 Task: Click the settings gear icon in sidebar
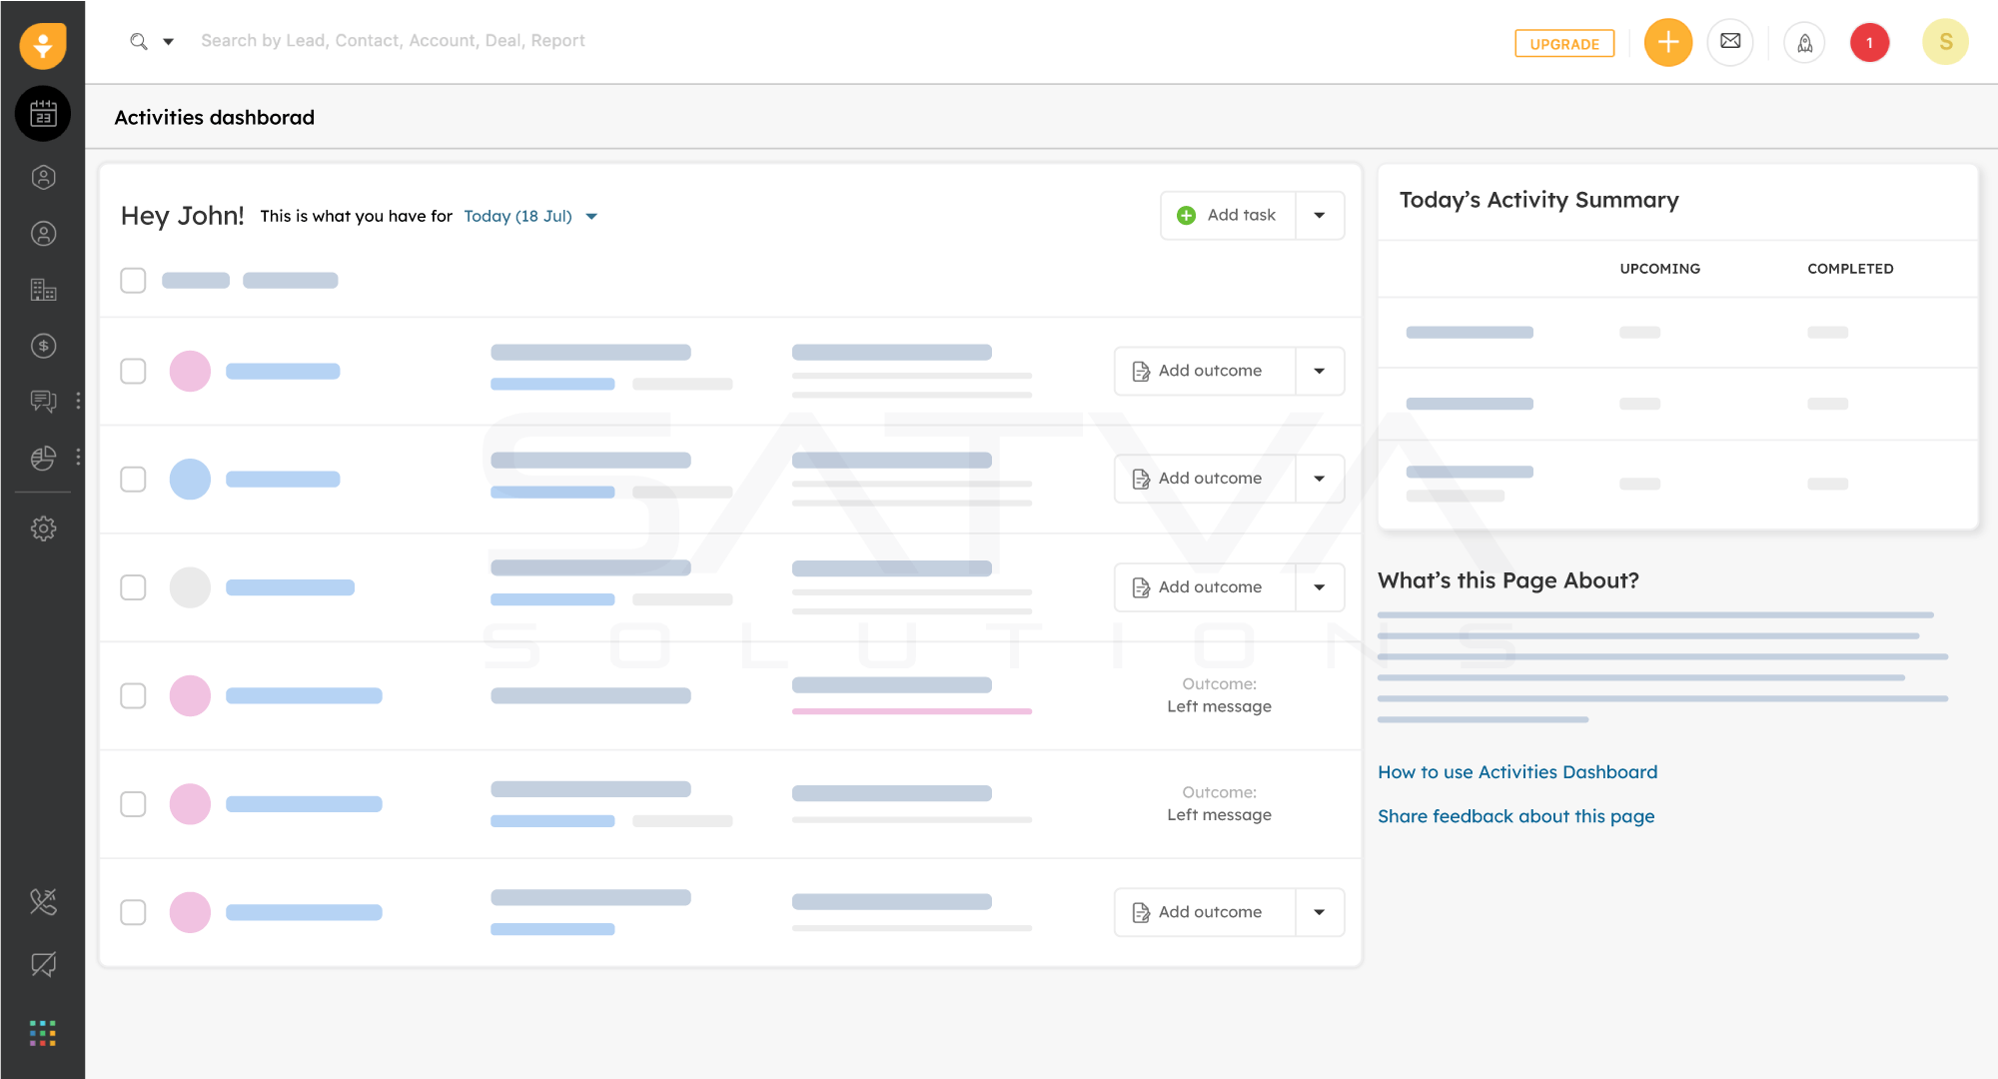[44, 528]
